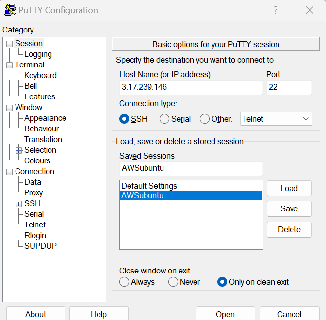The height and width of the screenshot is (320, 326).
Task: Click the PuTTY icon in title bar
Action: coord(10,10)
